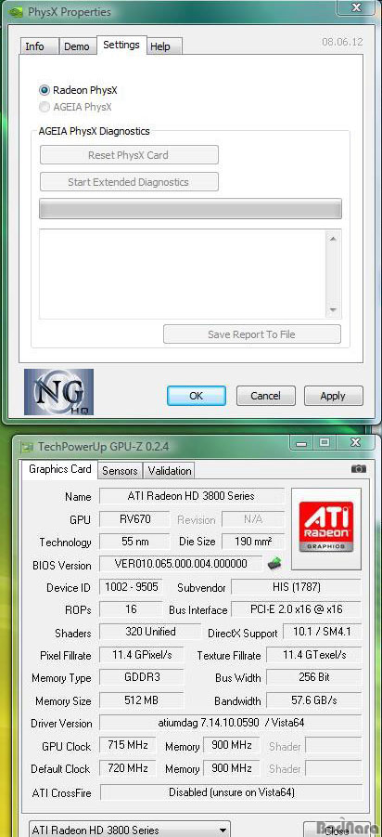Click the Revision field showing N/A
The height and width of the screenshot is (837, 382).
tap(253, 519)
